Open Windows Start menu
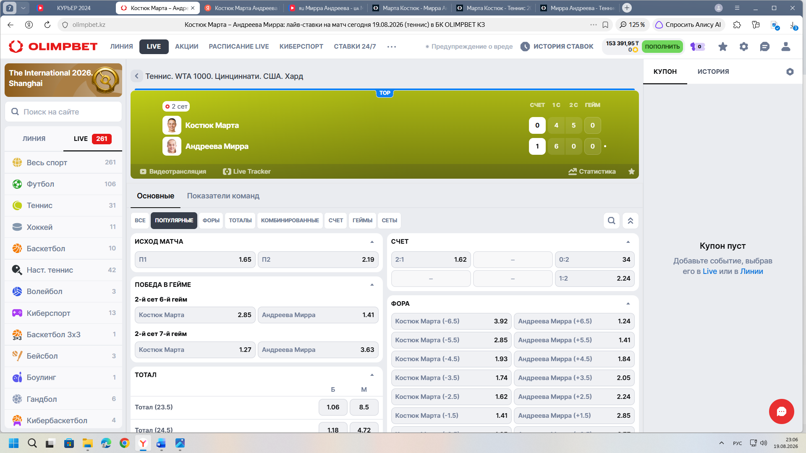This screenshot has height=453, width=806. [x=14, y=443]
